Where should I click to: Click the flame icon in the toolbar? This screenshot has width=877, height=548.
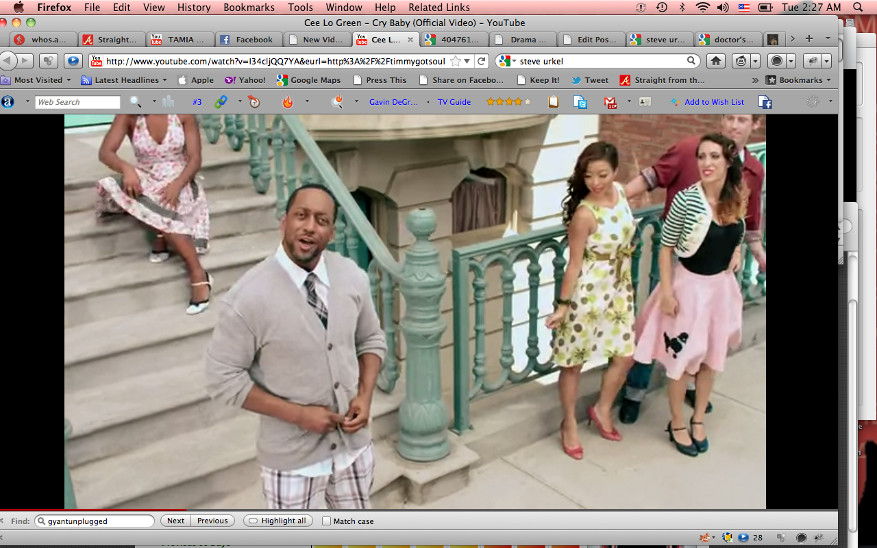pyautogui.click(x=288, y=102)
